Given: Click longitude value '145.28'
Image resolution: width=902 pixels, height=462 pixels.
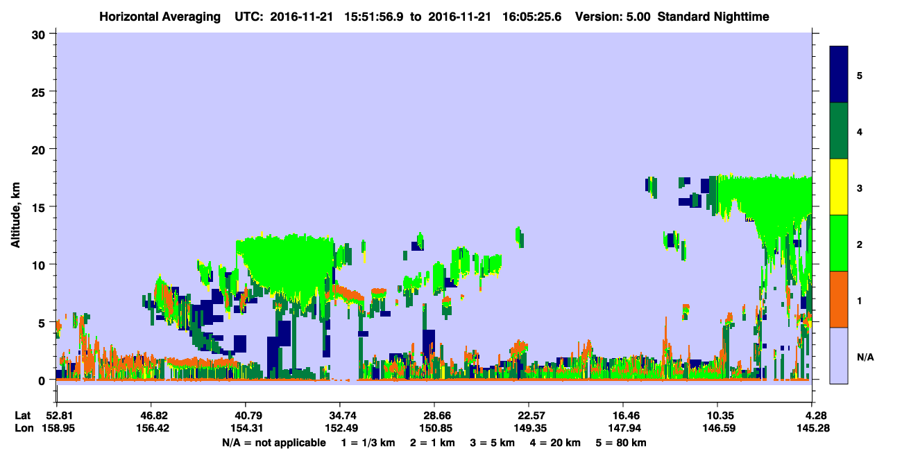Looking at the screenshot, I should coord(812,429).
